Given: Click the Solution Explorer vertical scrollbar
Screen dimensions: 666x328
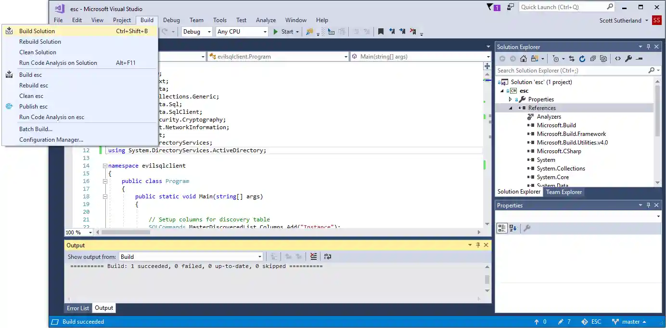Looking at the screenshot, I should point(657,110).
